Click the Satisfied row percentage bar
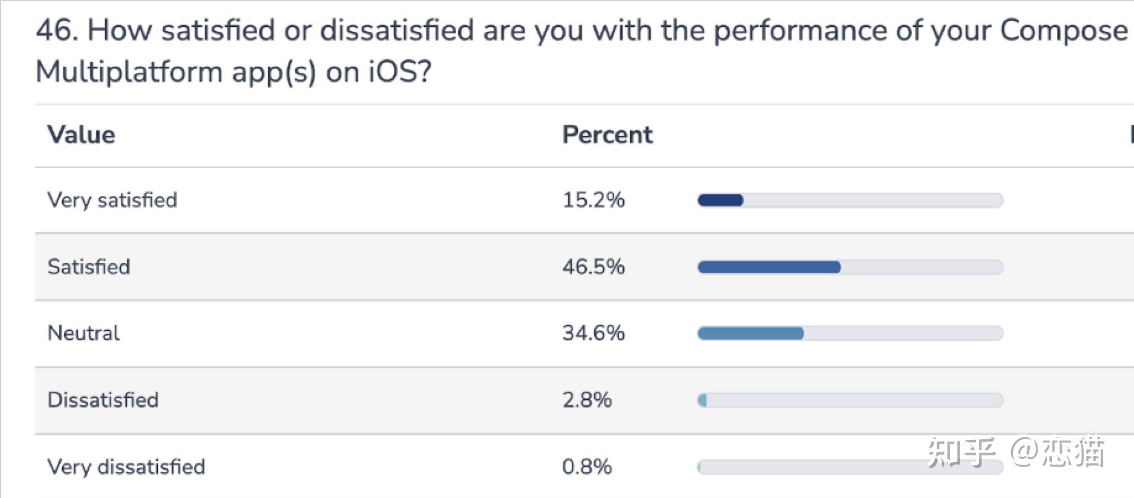Viewport: 1134px width, 498px height. [850, 267]
